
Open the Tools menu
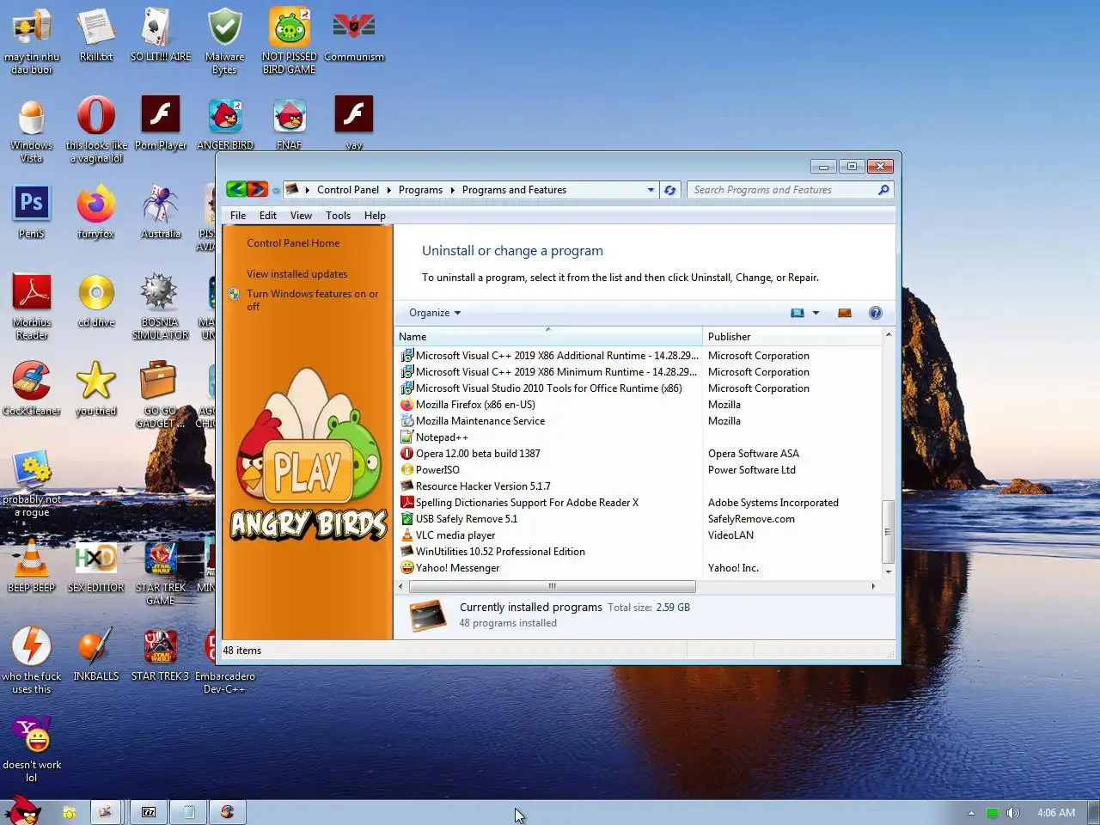pyautogui.click(x=338, y=216)
